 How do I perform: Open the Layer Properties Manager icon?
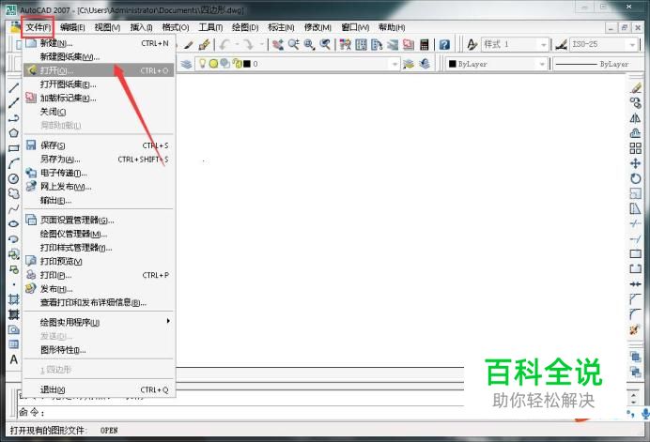[x=186, y=64]
